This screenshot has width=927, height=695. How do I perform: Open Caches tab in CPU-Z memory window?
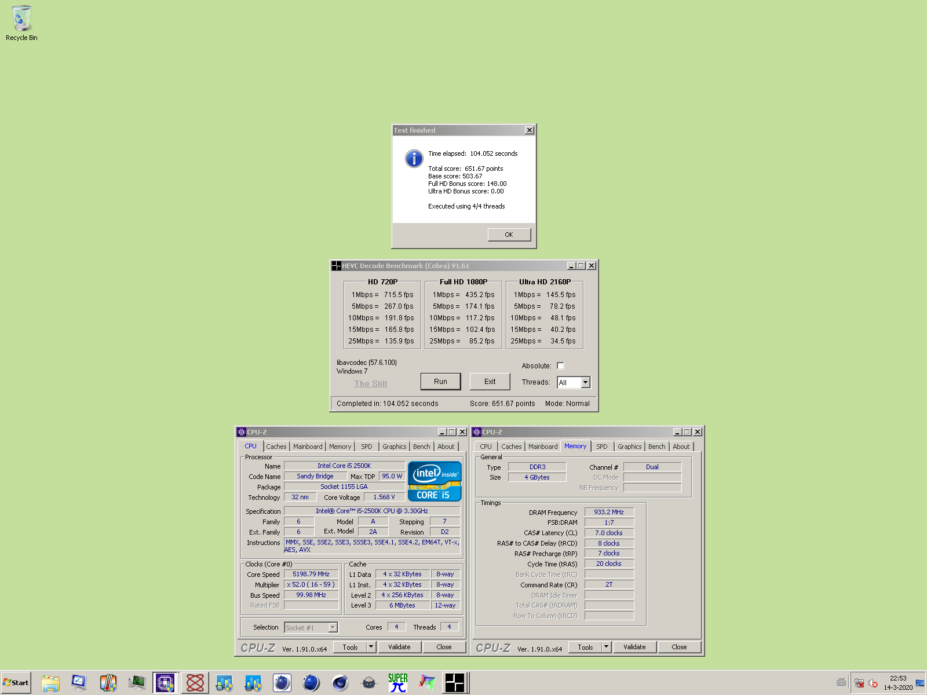pos(512,447)
